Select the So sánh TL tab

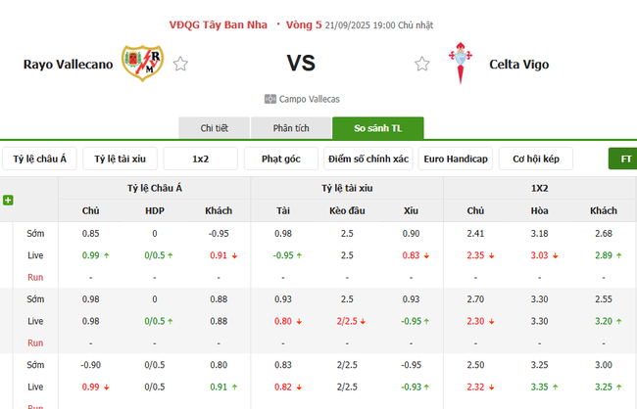(x=377, y=128)
